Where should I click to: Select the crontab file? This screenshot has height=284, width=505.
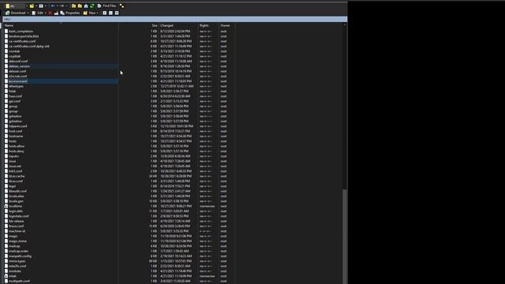click(x=14, y=51)
